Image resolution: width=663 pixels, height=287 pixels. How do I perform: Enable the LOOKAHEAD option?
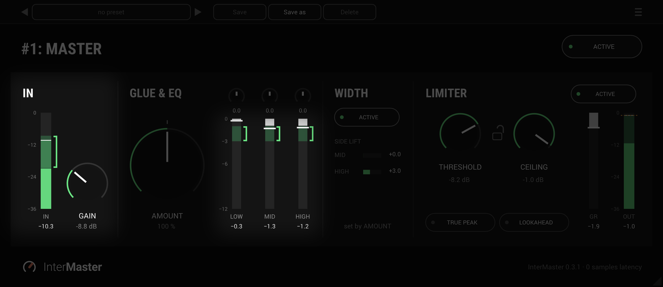tap(534, 222)
